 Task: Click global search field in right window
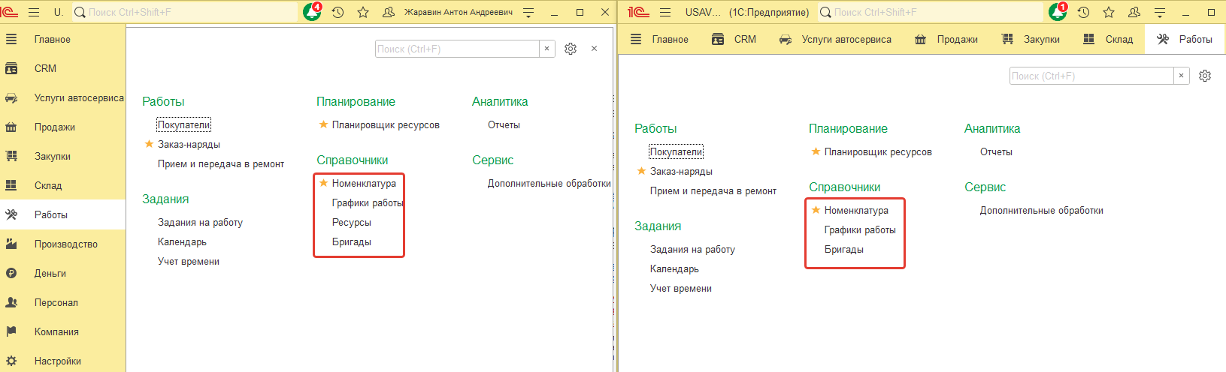(931, 12)
